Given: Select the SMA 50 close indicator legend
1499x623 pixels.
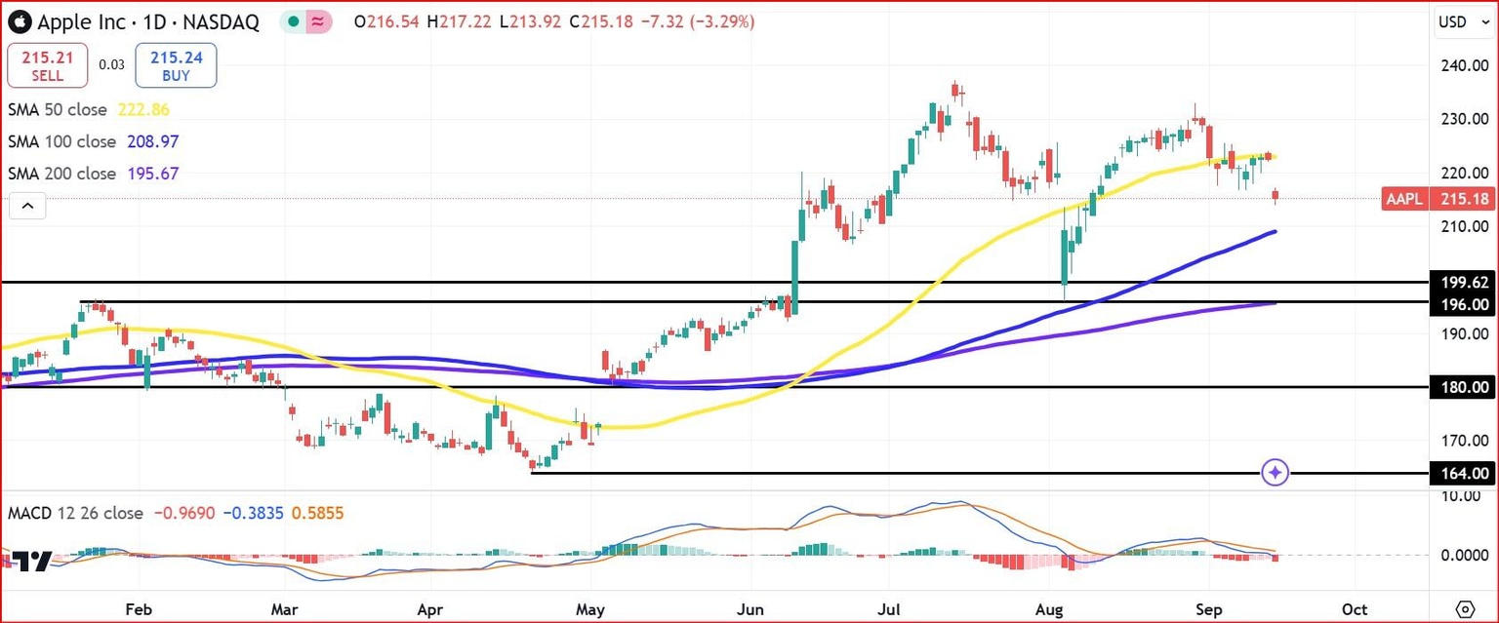Looking at the screenshot, I should 61,110.
